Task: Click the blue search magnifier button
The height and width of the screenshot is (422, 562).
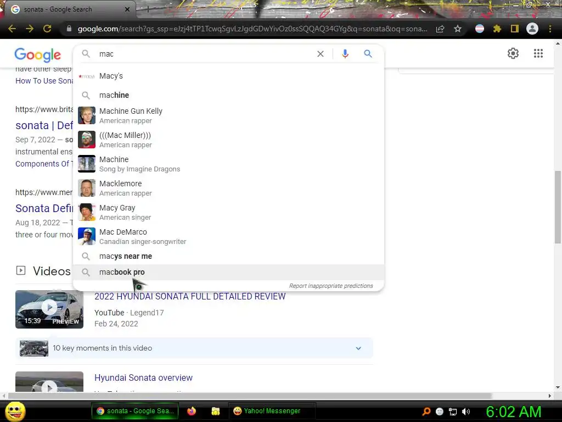Action: [368, 54]
